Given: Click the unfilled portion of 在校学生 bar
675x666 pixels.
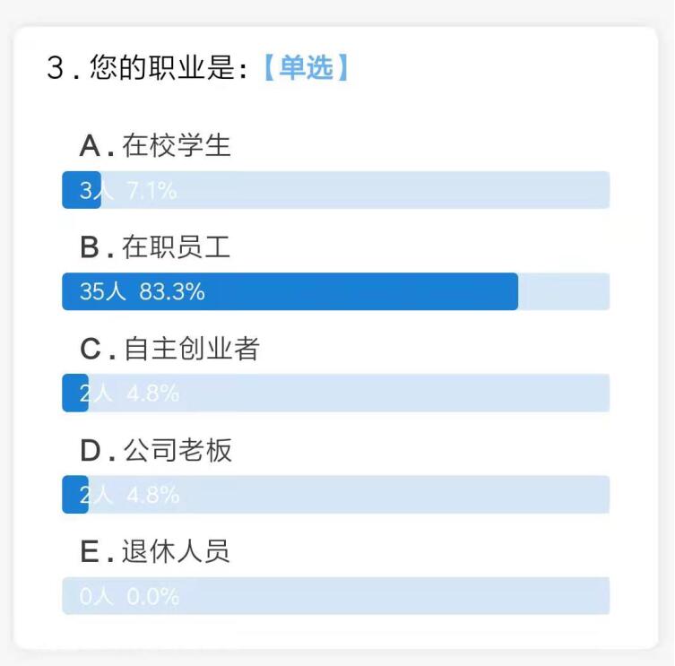Looking at the screenshot, I should (356, 190).
